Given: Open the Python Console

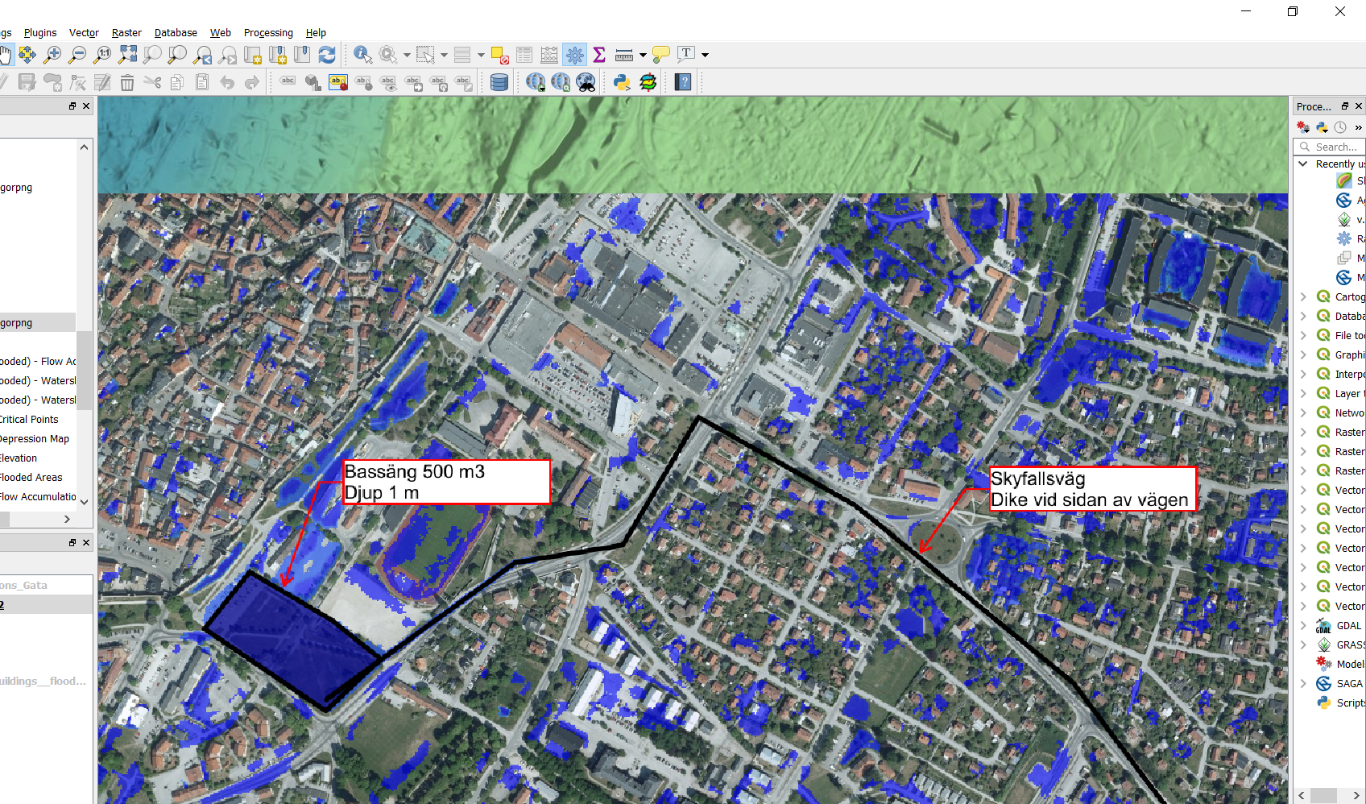Looking at the screenshot, I should point(622,82).
